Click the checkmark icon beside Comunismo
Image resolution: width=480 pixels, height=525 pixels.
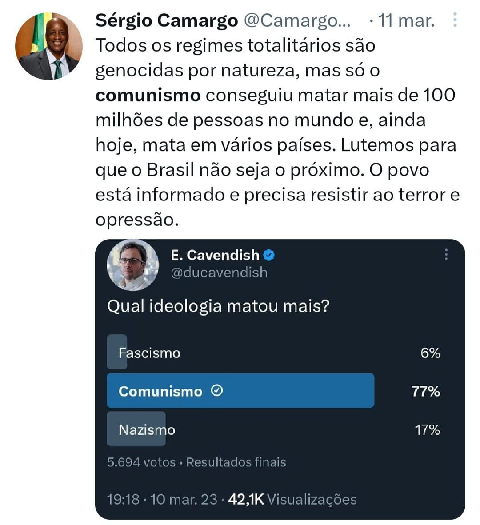217,390
